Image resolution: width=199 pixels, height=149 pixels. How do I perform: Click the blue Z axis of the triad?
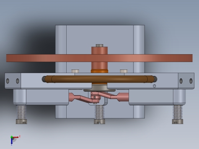point(11,141)
